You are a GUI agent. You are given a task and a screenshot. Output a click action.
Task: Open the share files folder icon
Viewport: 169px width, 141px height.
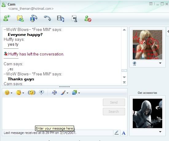[20, 18]
